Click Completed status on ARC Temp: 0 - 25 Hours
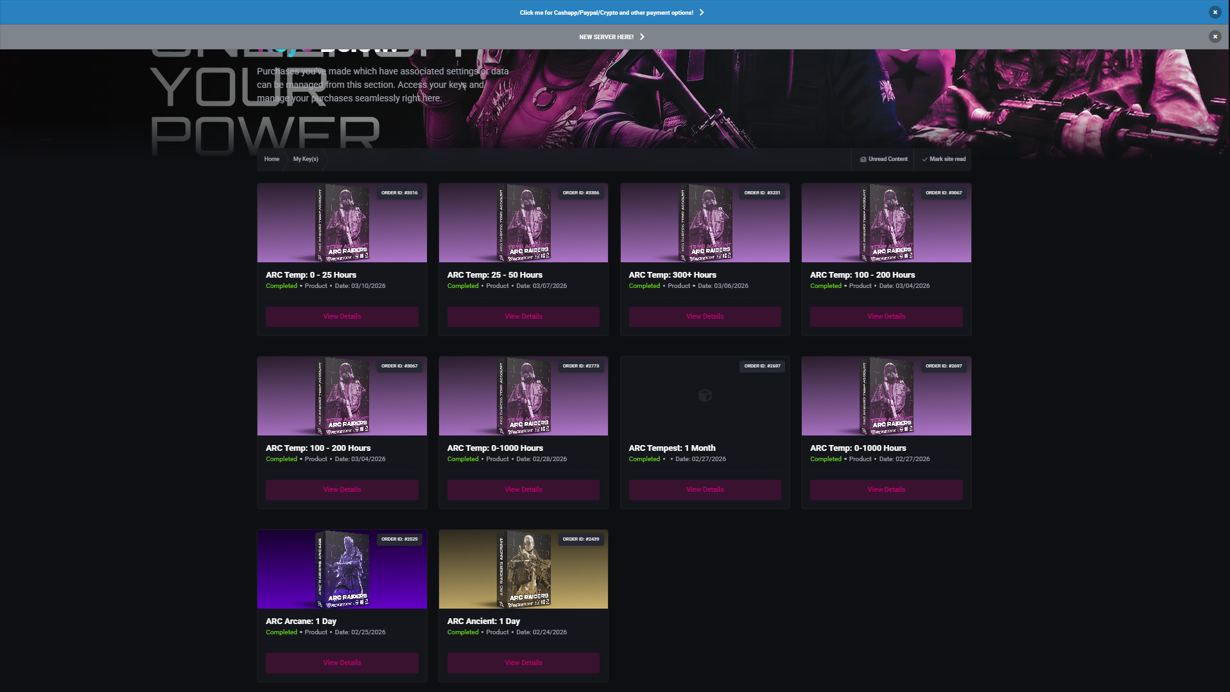The height and width of the screenshot is (692, 1230). click(281, 286)
